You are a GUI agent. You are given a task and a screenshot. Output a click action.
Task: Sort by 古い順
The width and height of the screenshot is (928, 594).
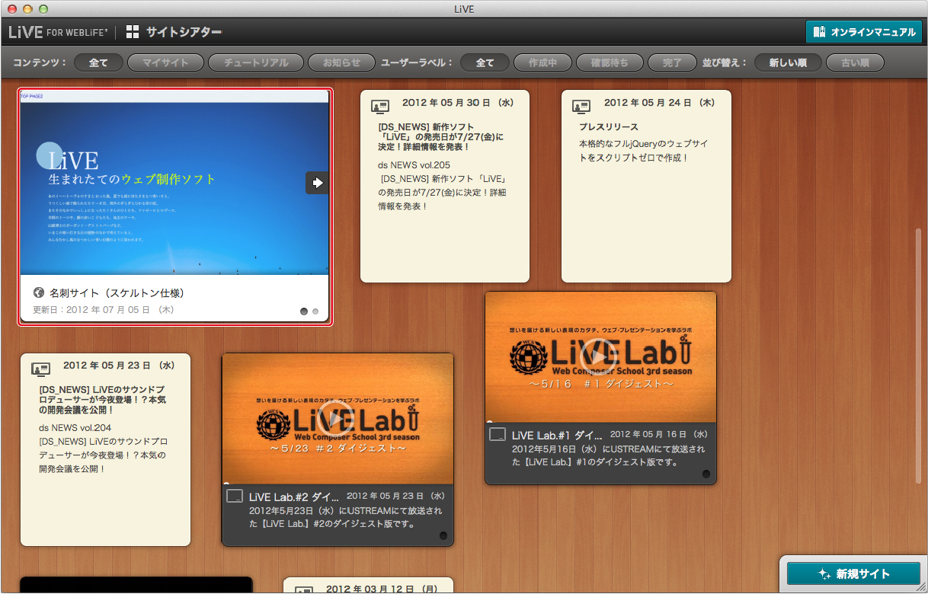click(x=855, y=62)
